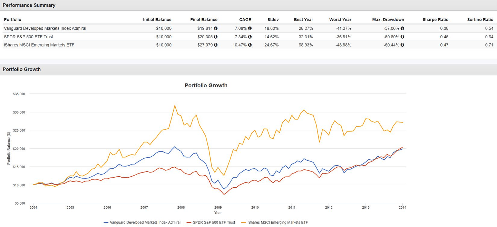Show info for -60.44% max drawdown
Viewport: 497px width, 227px height.
click(x=402, y=45)
